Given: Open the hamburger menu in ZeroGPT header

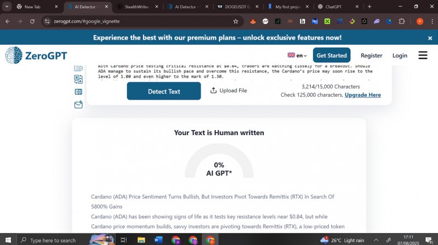Looking at the screenshot, I should click(x=423, y=55).
